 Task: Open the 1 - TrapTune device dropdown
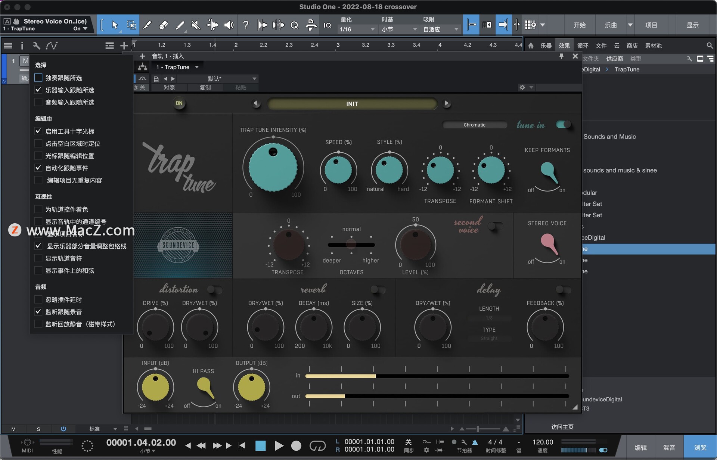177,67
